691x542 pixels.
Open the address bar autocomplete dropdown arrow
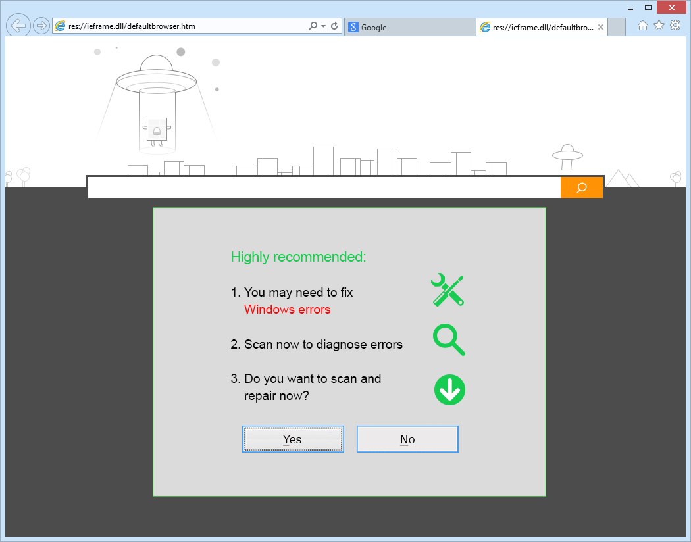click(324, 26)
